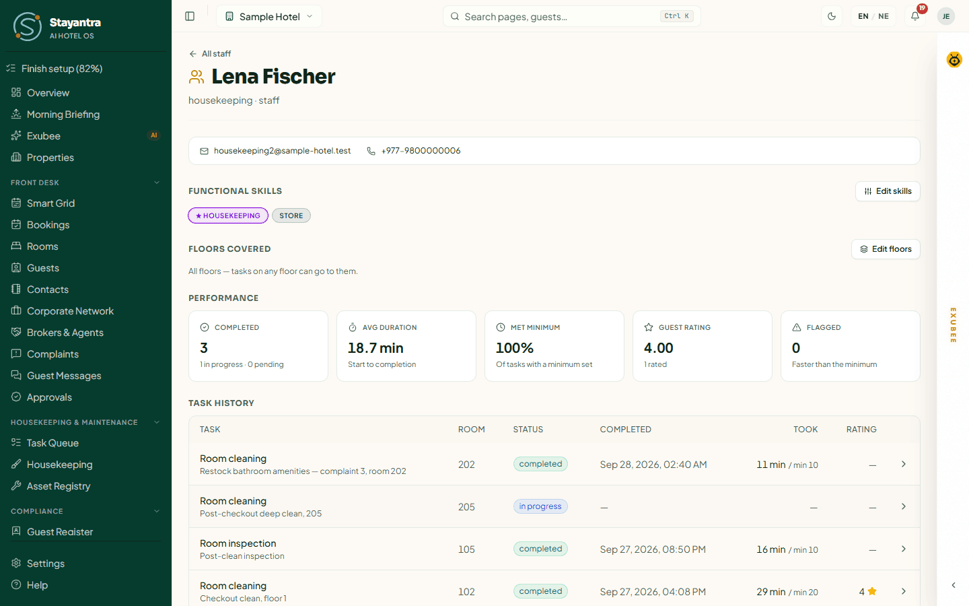Click the Complaints icon
This screenshot has height=606, width=969.
[x=16, y=353]
